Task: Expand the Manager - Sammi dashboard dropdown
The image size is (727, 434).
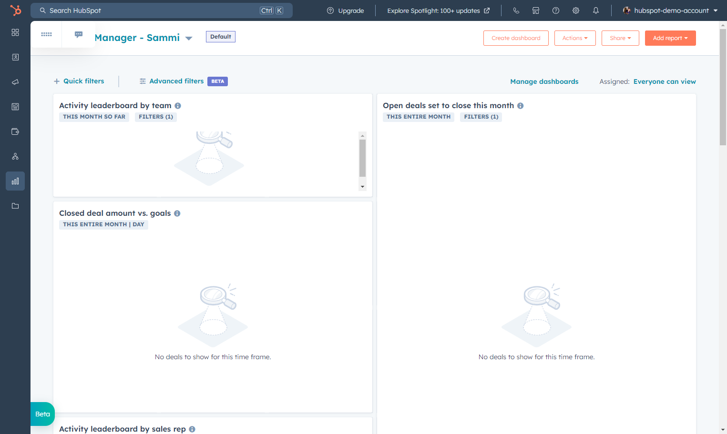Action: 189,39
